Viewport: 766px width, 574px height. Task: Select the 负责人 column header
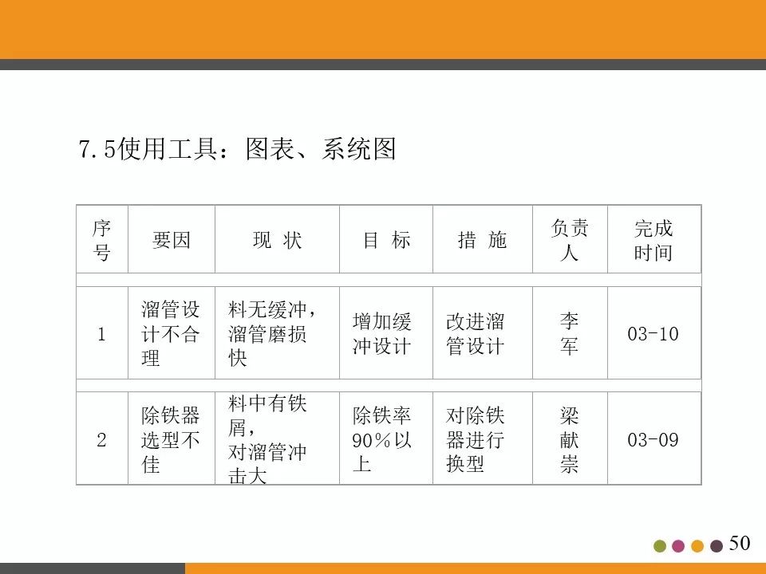point(569,239)
